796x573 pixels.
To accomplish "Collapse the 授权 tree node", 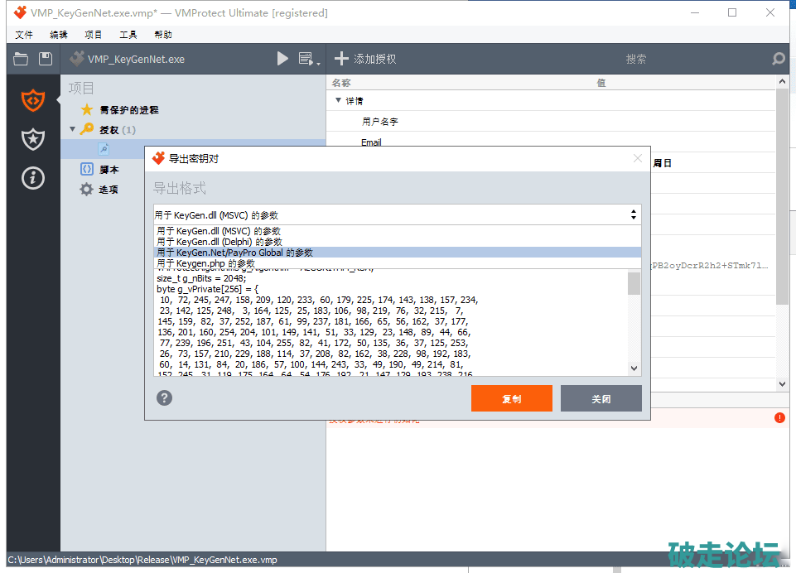I will pyautogui.click(x=73, y=130).
